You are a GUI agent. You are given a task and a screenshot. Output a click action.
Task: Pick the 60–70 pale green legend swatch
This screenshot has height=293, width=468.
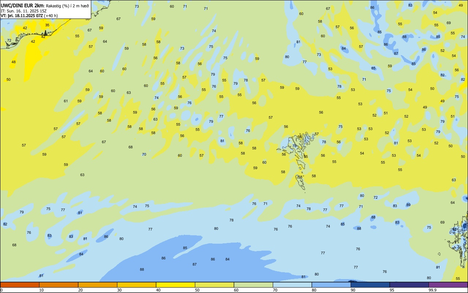[x=253, y=285]
